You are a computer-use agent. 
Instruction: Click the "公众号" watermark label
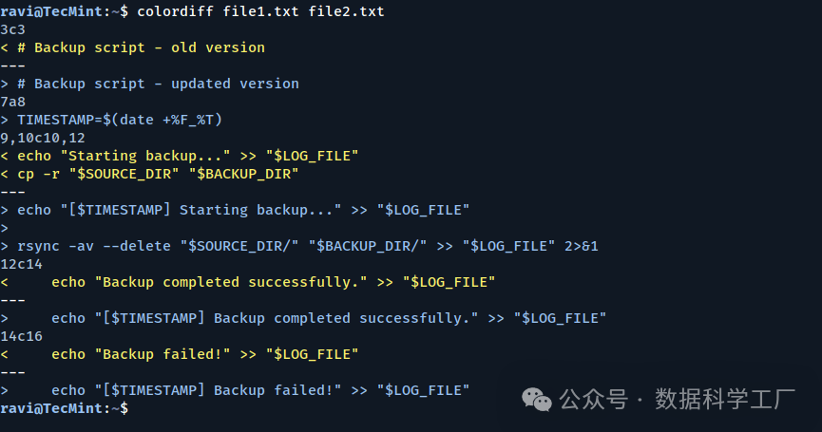(593, 400)
